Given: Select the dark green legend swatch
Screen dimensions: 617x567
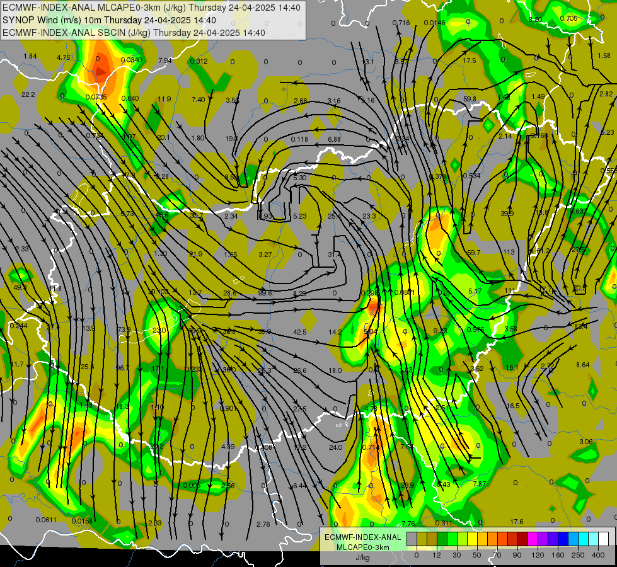Looking at the screenshot, I should [x=442, y=539].
